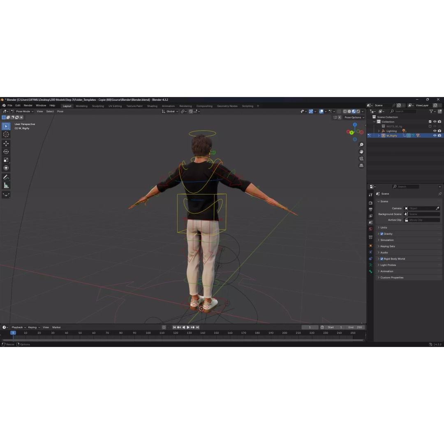Pick camera object with eyedropper

coord(437,208)
